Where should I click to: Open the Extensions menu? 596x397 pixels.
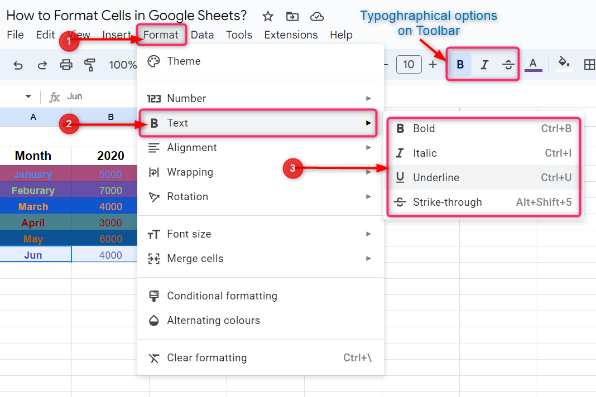(291, 35)
